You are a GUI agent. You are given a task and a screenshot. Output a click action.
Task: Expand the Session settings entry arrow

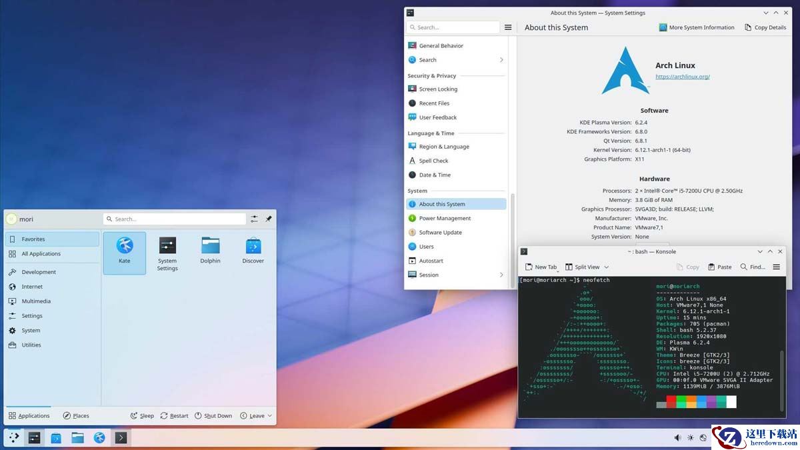[x=501, y=275]
